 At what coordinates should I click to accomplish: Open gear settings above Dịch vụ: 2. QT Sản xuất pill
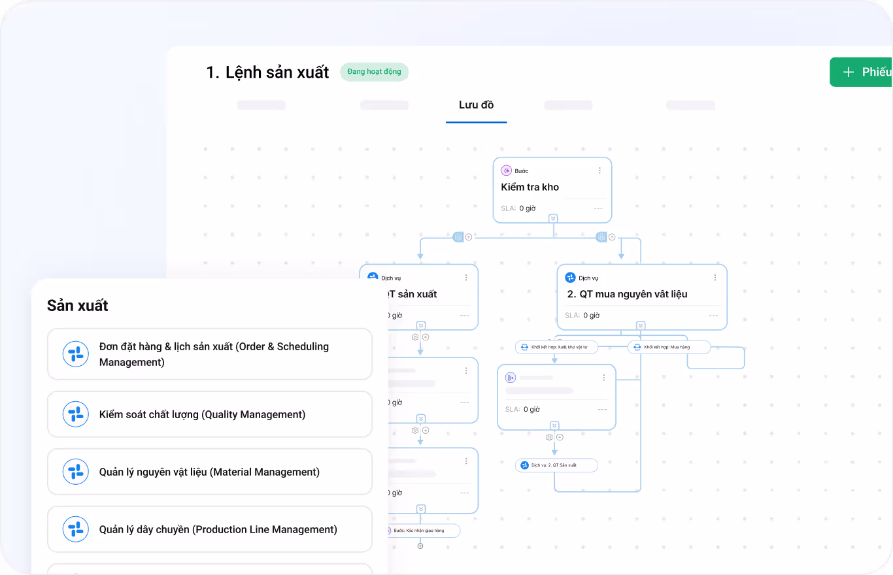(549, 437)
